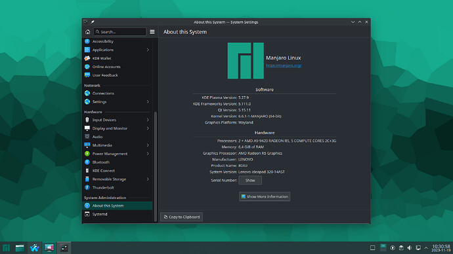This screenshot has width=453, height=254.
Task: Open network Settings globe icon
Action: tap(87, 101)
